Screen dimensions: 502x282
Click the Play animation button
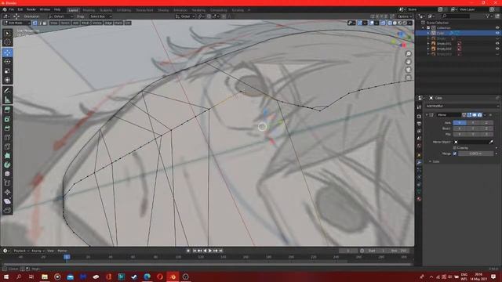[210, 251]
